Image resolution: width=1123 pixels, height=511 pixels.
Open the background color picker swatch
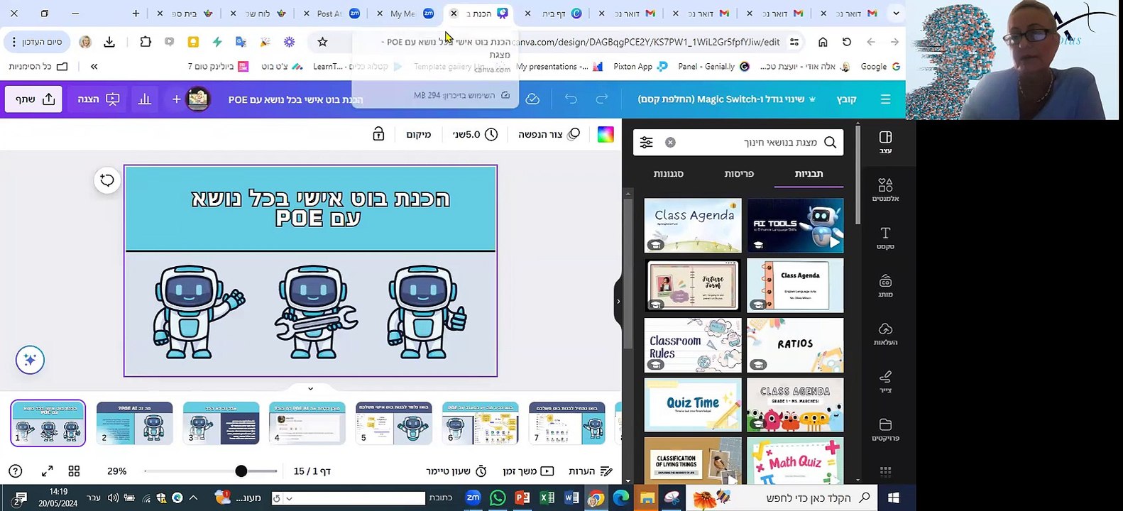605,134
